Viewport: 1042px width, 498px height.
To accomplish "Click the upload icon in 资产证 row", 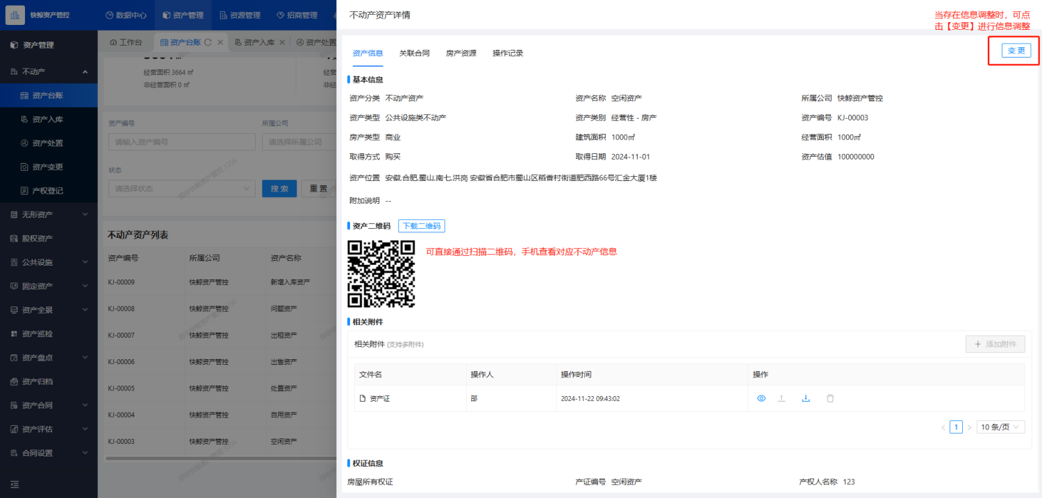I will coord(781,398).
